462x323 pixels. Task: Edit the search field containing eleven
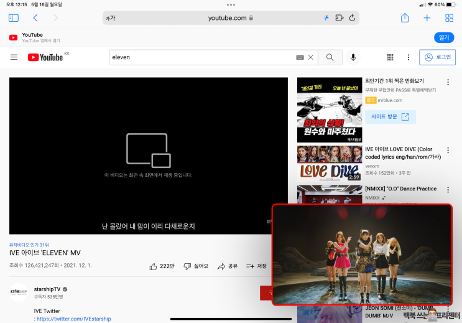tap(202, 57)
